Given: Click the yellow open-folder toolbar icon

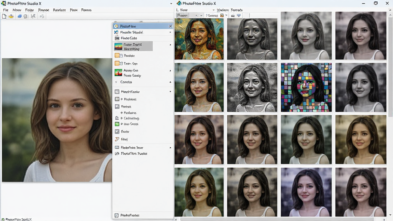Looking at the screenshot, I should [x=11, y=16].
